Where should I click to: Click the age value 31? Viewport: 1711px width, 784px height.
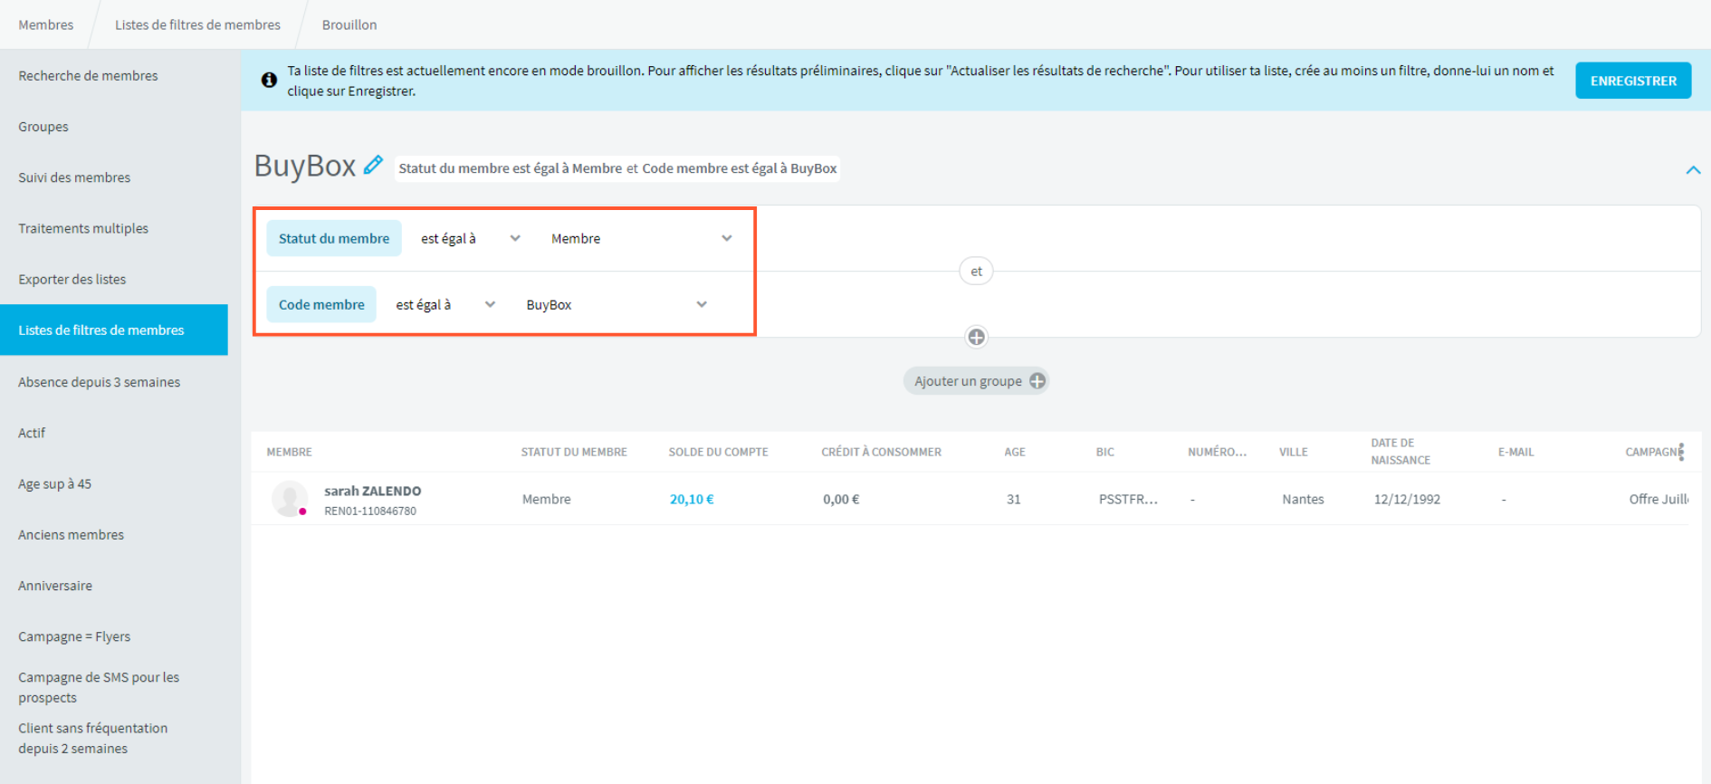[x=1014, y=499]
